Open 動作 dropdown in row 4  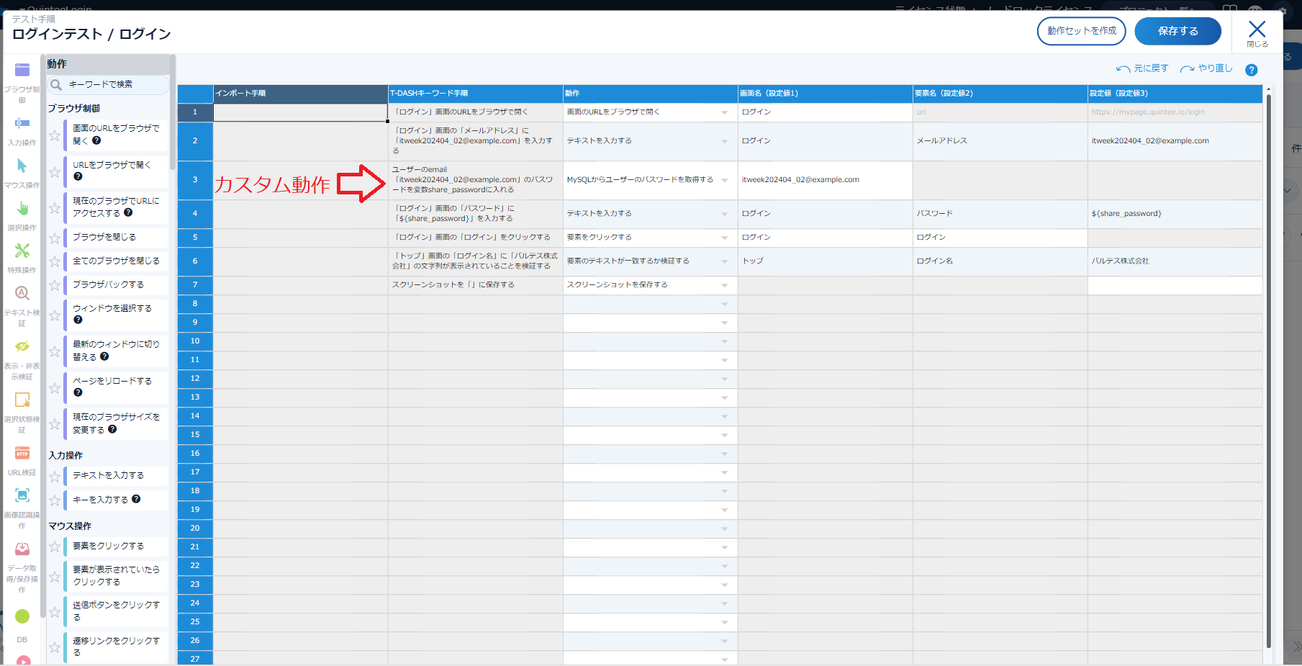click(725, 214)
